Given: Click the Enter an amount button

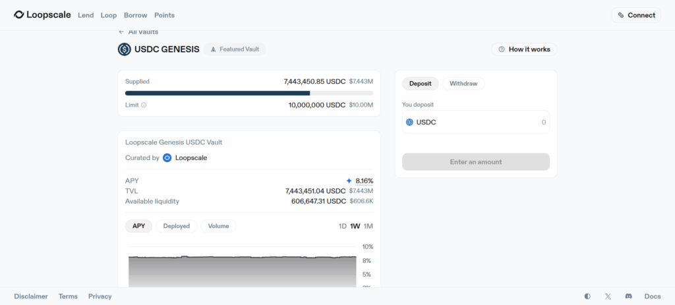Looking at the screenshot, I should pos(476,162).
